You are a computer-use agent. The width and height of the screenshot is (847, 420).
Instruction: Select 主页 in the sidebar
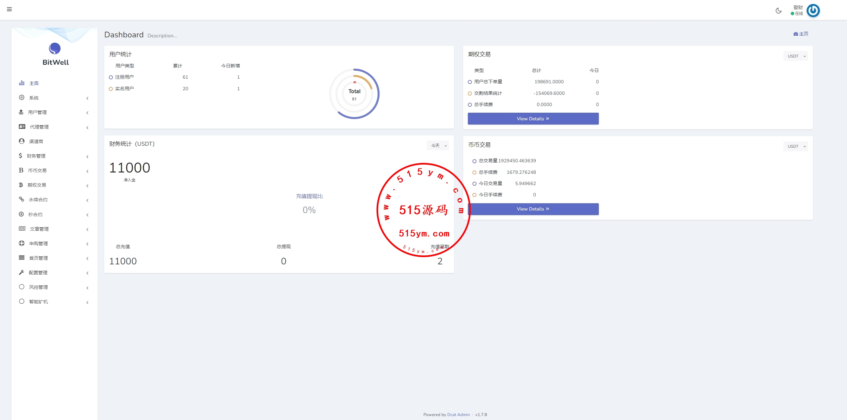(x=34, y=83)
